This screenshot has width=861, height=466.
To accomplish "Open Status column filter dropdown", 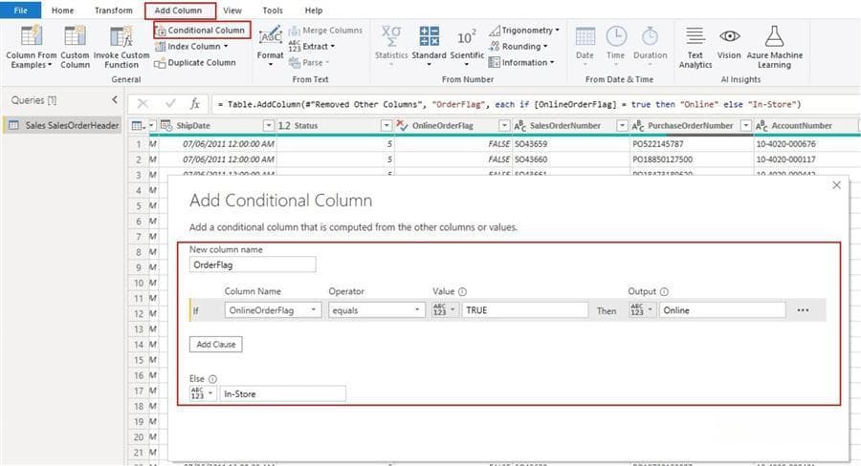I will coord(386,126).
